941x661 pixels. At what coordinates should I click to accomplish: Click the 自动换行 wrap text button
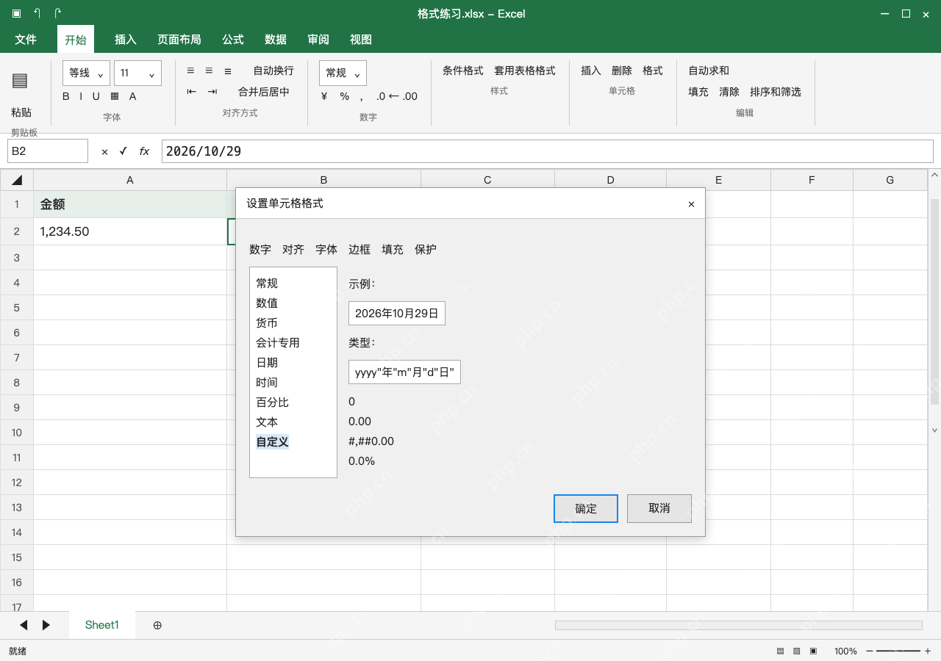pyautogui.click(x=273, y=71)
